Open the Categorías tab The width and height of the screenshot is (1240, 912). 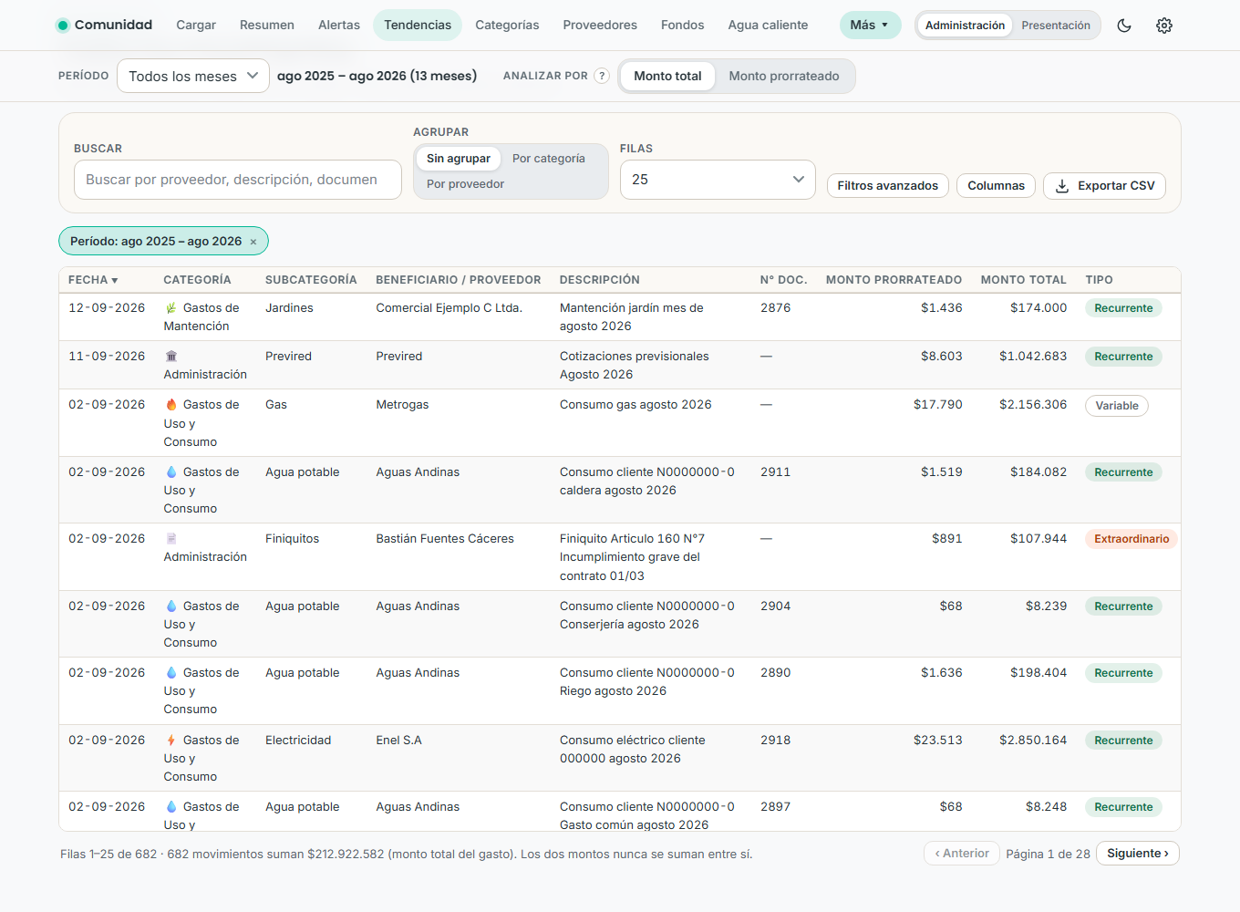507,26
